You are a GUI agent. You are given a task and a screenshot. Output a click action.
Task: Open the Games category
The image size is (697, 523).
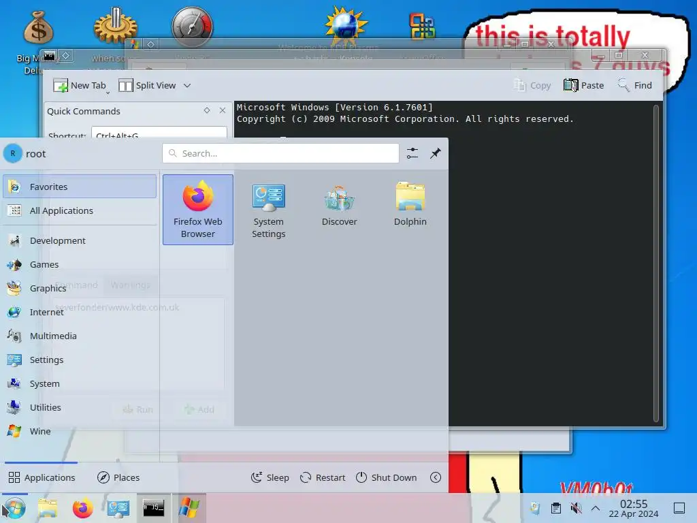click(80, 264)
